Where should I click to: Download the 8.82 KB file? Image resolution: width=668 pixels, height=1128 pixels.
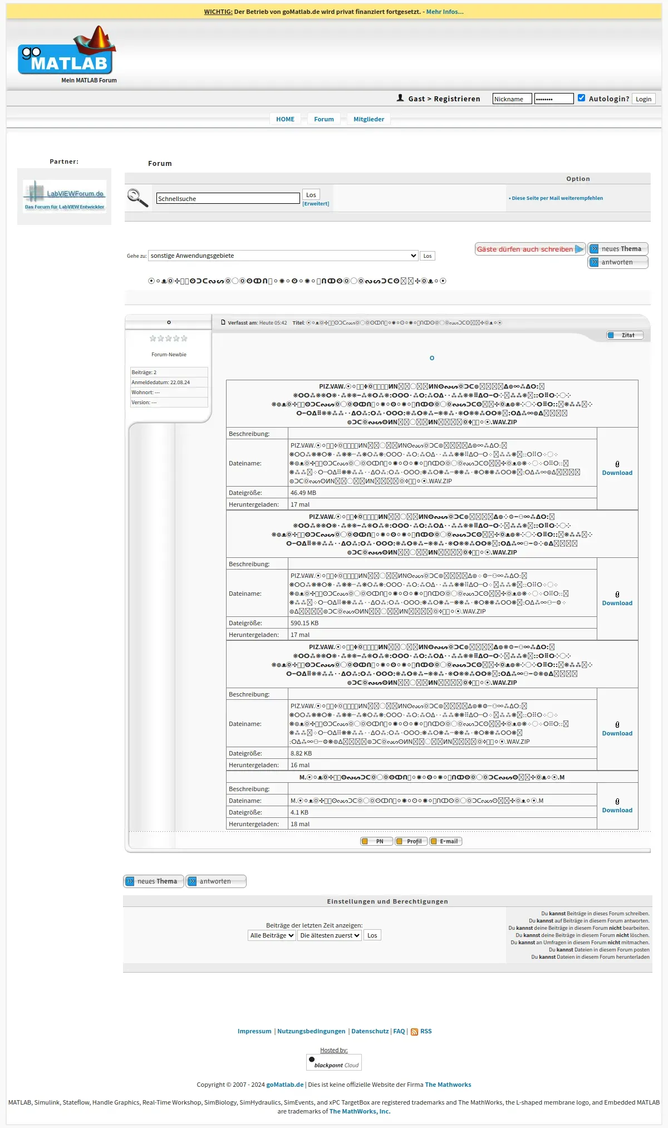click(617, 733)
